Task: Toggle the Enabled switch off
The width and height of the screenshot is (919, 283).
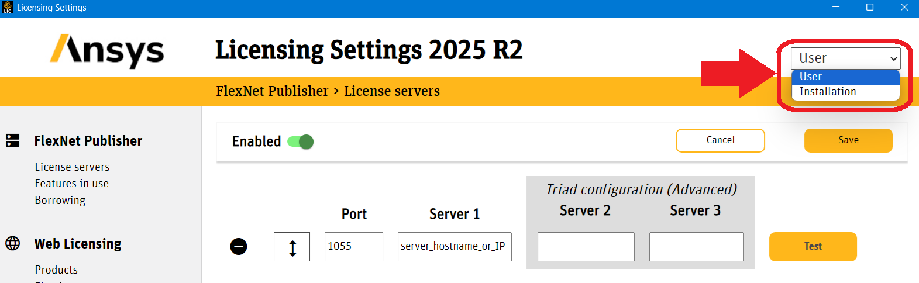Action: pyautogui.click(x=301, y=142)
